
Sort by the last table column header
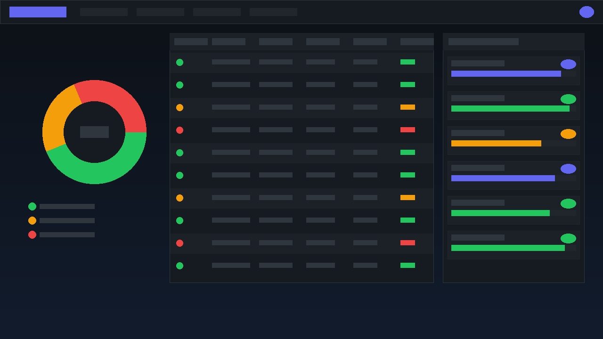(417, 41)
